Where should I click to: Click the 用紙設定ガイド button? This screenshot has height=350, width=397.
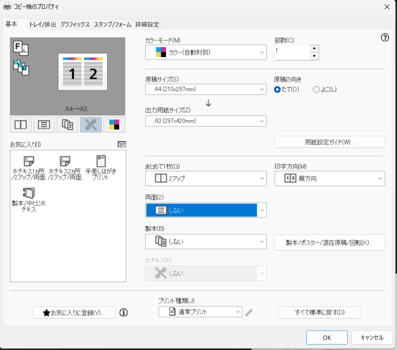[x=329, y=142]
